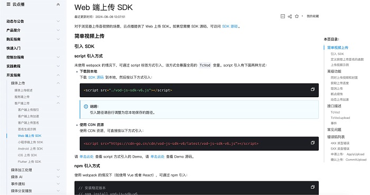Open 我的收藏 link
The width and height of the screenshot is (370, 195).
[313, 16]
